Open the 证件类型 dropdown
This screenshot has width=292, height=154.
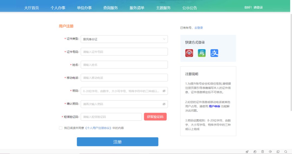pyautogui.click(x=124, y=39)
